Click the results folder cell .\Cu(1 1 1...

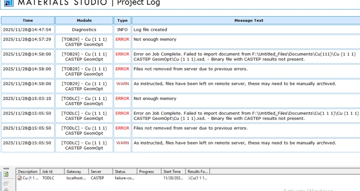pos(197,178)
